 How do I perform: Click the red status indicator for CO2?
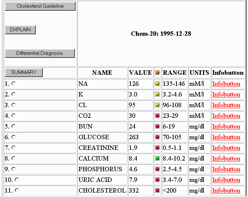point(157,116)
